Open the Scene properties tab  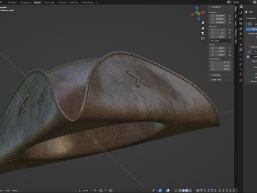pos(241,33)
